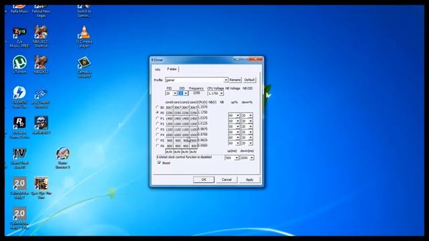Launch Battlefield 3 from the desktop
Screen dimensions: 429x241
point(42,125)
